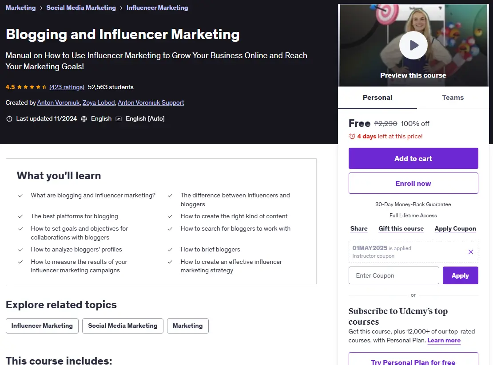Open the Influencer Marketing breadcrumb
Screen dimensions: 493x365
157,8
